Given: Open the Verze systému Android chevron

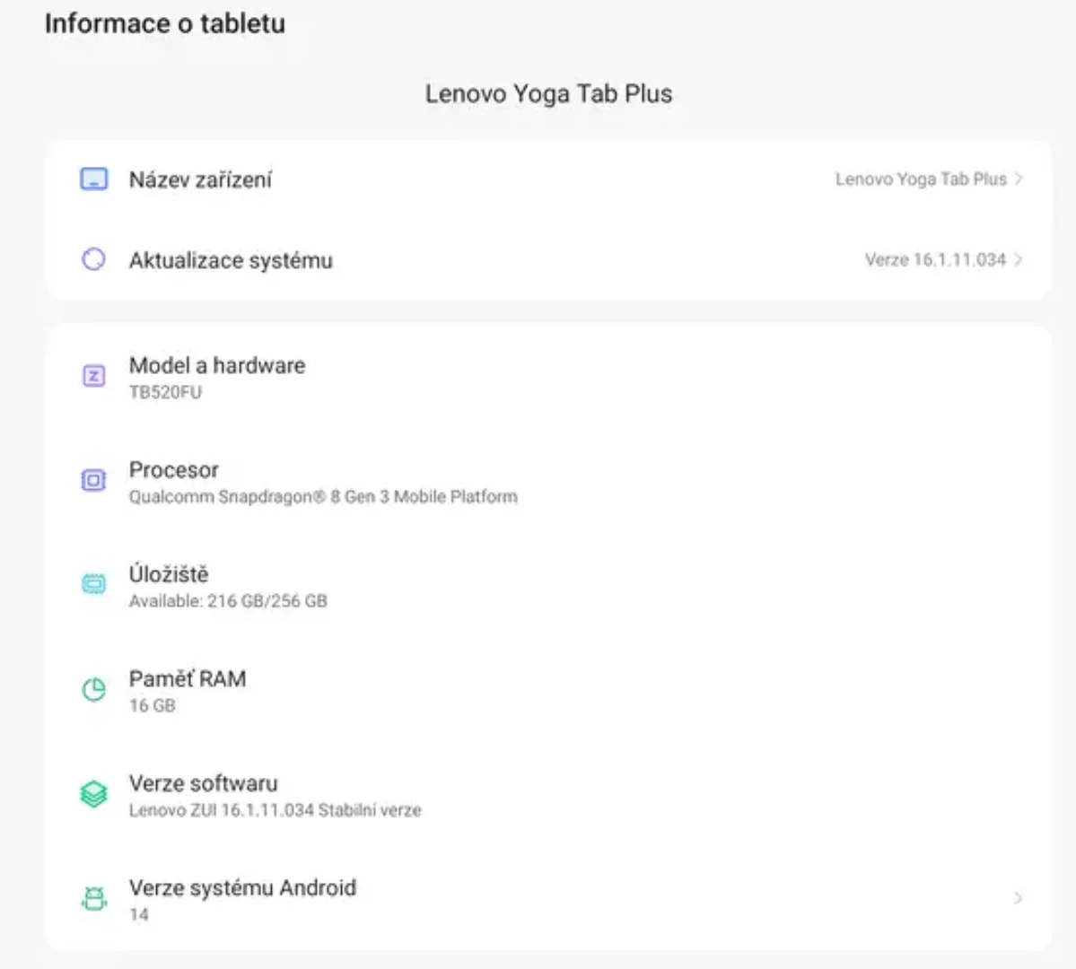Looking at the screenshot, I should coord(1019,898).
